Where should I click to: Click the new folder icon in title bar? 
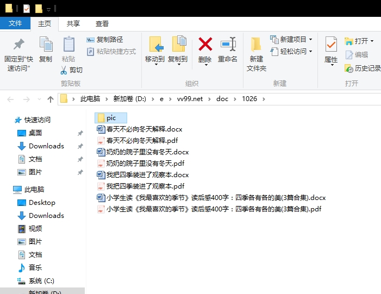[39, 9]
